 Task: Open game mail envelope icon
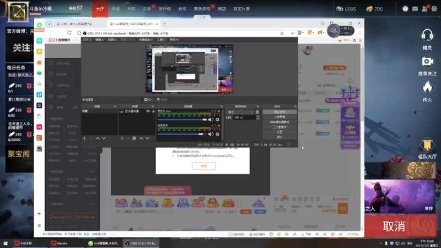[415, 9]
